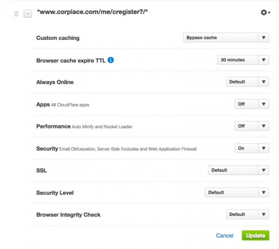Click the Custom caching dropdown arrow
The width and height of the screenshot is (279, 249).
coord(264,38)
